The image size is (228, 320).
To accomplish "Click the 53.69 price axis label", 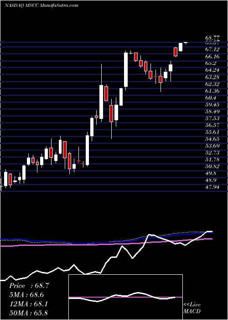I will (x=212, y=146).
